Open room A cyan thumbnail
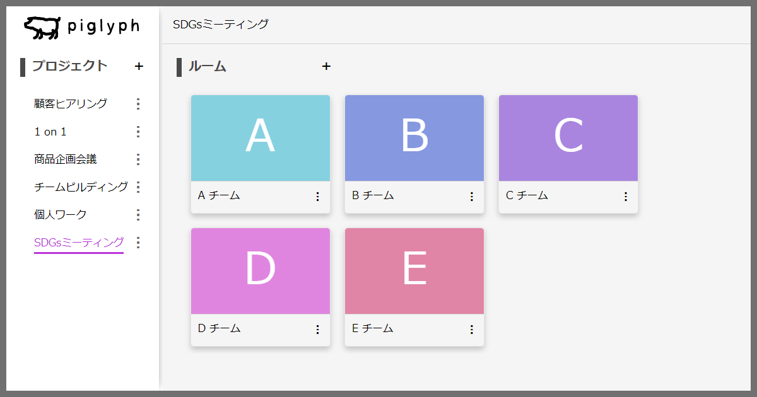 click(261, 138)
